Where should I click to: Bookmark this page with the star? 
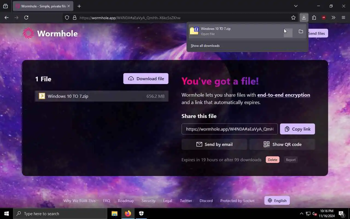[293, 18]
